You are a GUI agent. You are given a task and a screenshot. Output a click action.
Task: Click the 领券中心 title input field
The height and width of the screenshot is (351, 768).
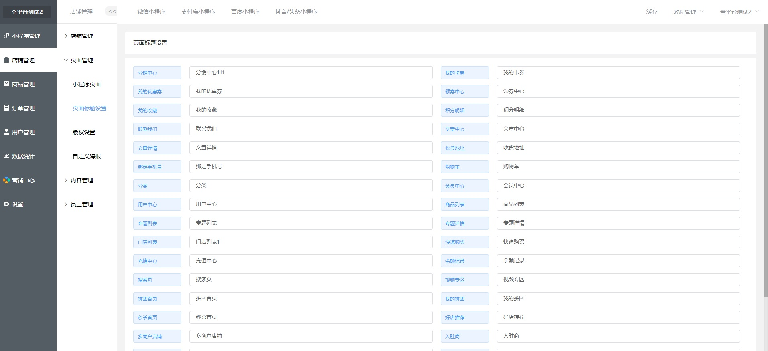coord(619,91)
